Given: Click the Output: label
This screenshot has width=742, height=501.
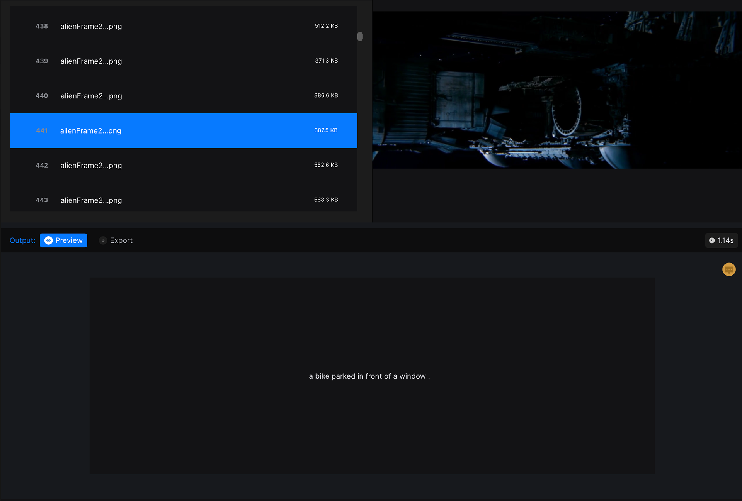Looking at the screenshot, I should pos(22,240).
